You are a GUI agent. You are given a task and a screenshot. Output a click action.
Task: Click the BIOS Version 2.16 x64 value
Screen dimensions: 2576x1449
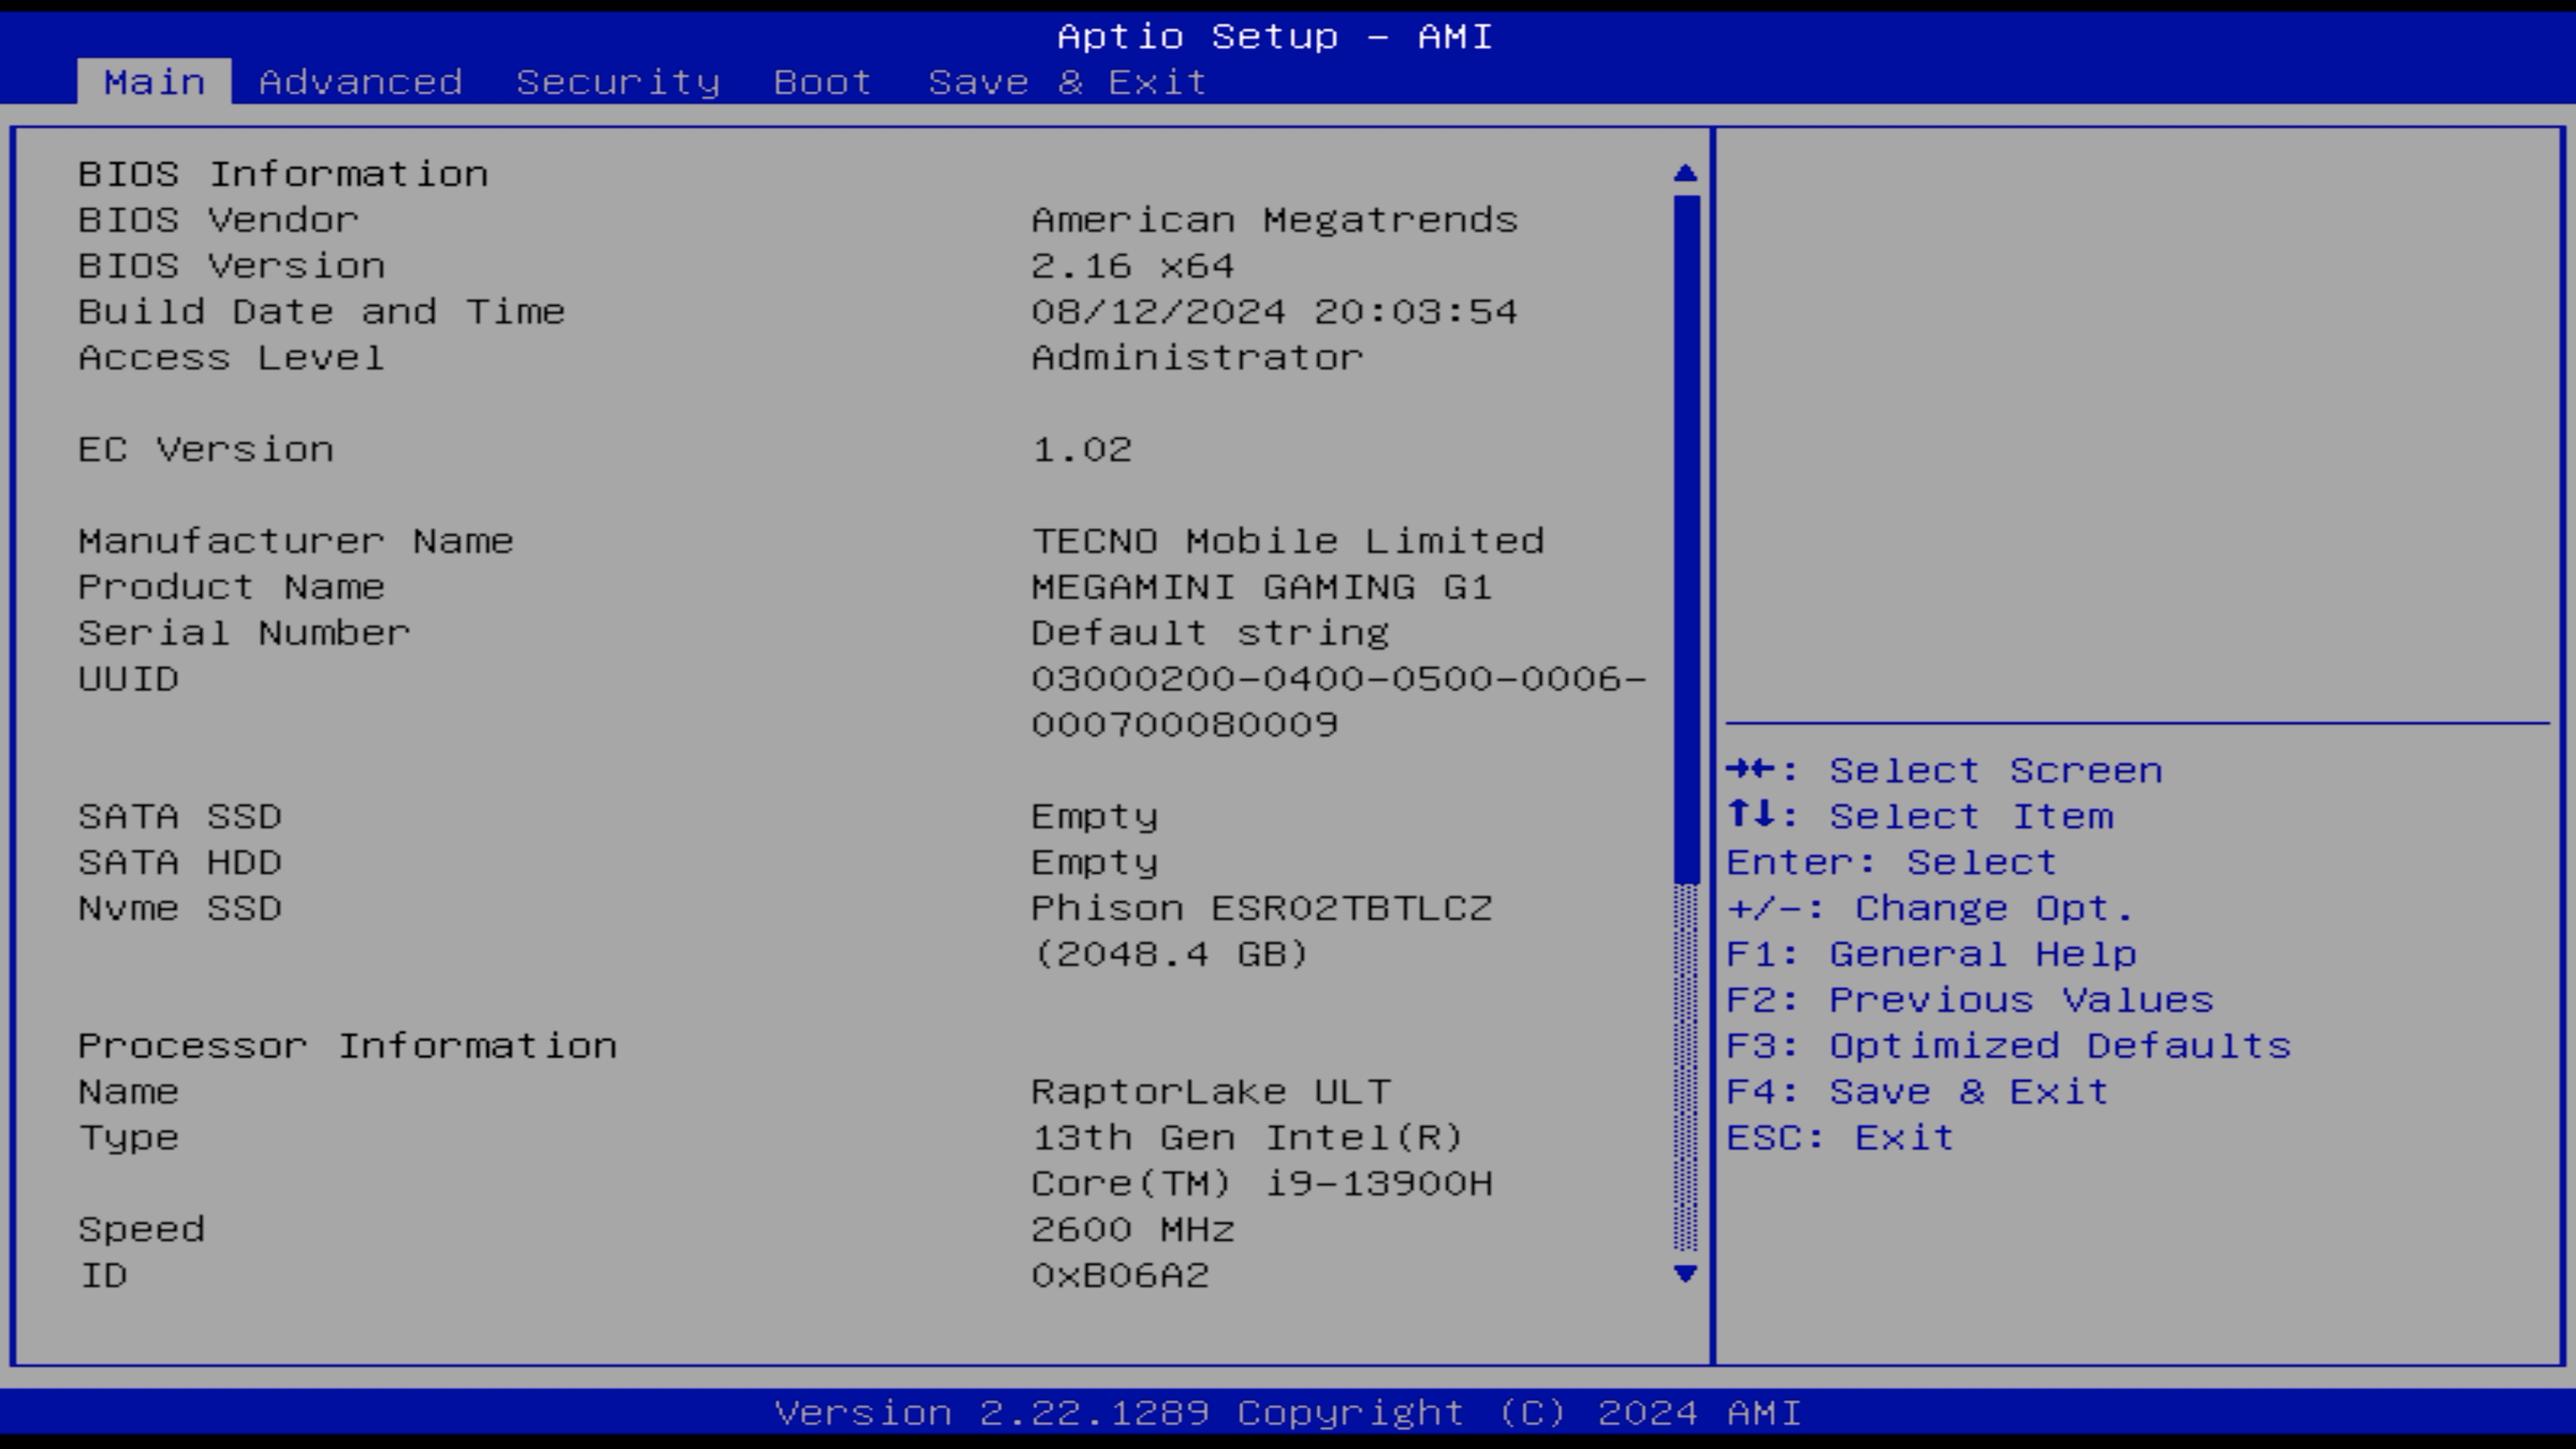click(1132, 266)
